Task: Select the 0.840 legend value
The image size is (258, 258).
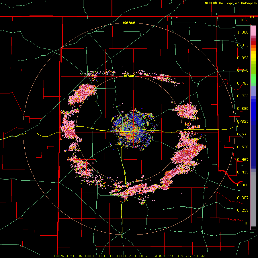Action: pyautogui.click(x=243, y=71)
